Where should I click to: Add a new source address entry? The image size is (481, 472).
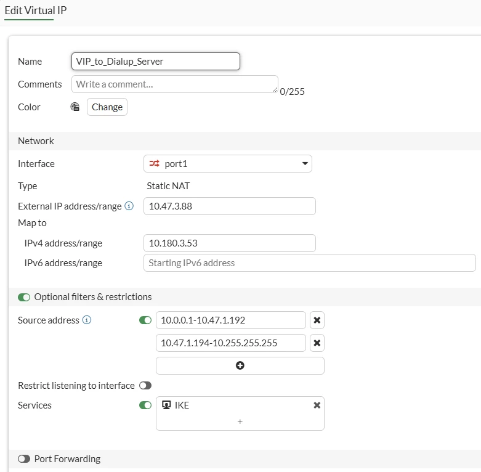pyautogui.click(x=240, y=365)
